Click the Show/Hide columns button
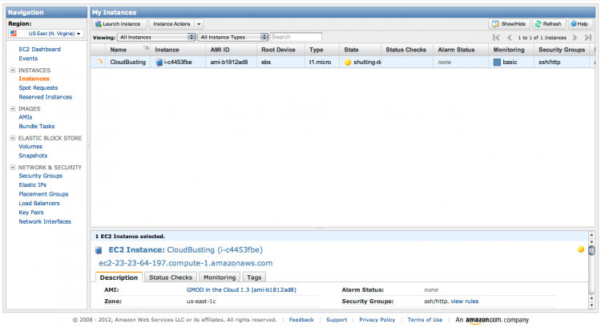This screenshot has width=601, height=328. click(509, 24)
